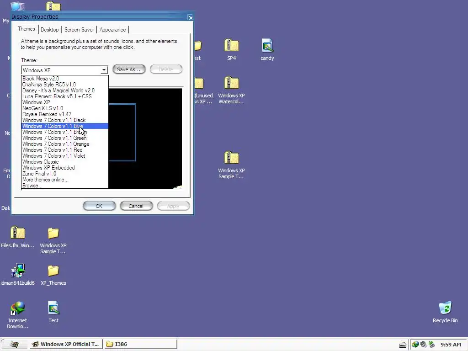Image resolution: width=468 pixels, height=351 pixels.
Task: Choose Luna Element Black v5.1 + CSS
Action: 65,96
